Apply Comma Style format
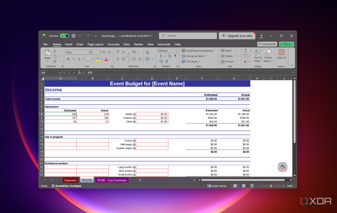Image resolution: width=337 pixels, height=213 pixels. pyautogui.click(x=175, y=56)
